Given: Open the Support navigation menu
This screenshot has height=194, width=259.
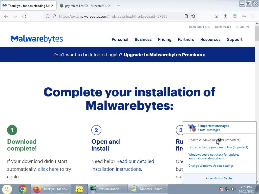Looking at the screenshot, I should [x=234, y=39].
